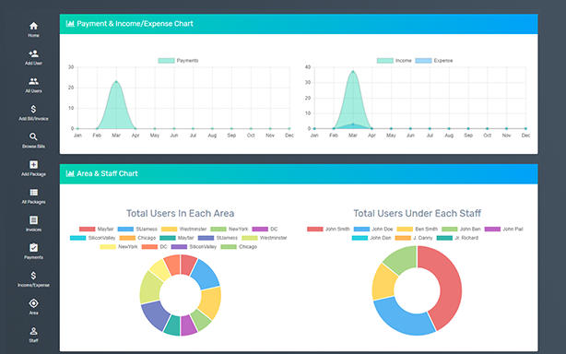566x354 pixels.
Task: Click the Add Package plus icon
Action: click(33, 164)
